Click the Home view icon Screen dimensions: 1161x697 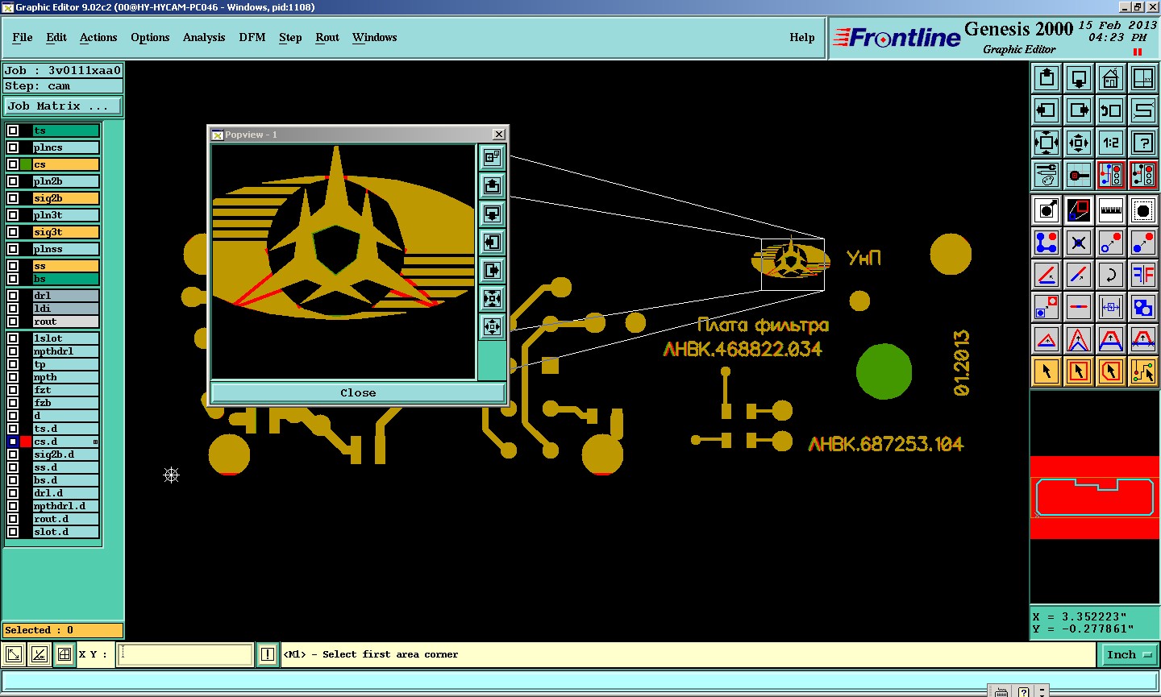(1111, 78)
